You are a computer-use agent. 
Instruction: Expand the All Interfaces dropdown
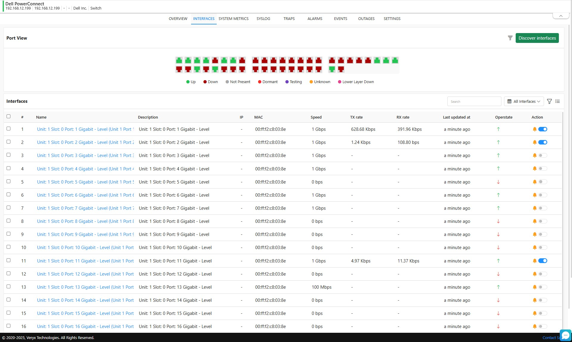point(524,102)
